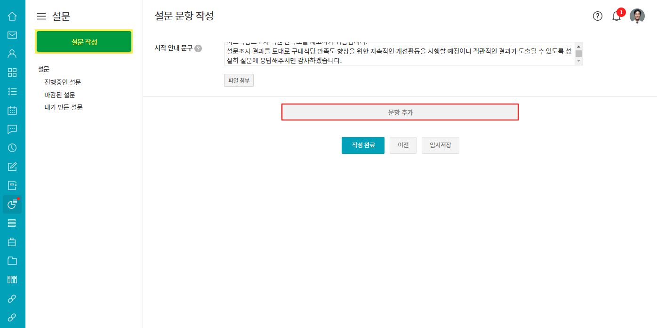Screen dimensions: 657x328
Task: Open the mail envelope icon
Action: click(x=12, y=35)
